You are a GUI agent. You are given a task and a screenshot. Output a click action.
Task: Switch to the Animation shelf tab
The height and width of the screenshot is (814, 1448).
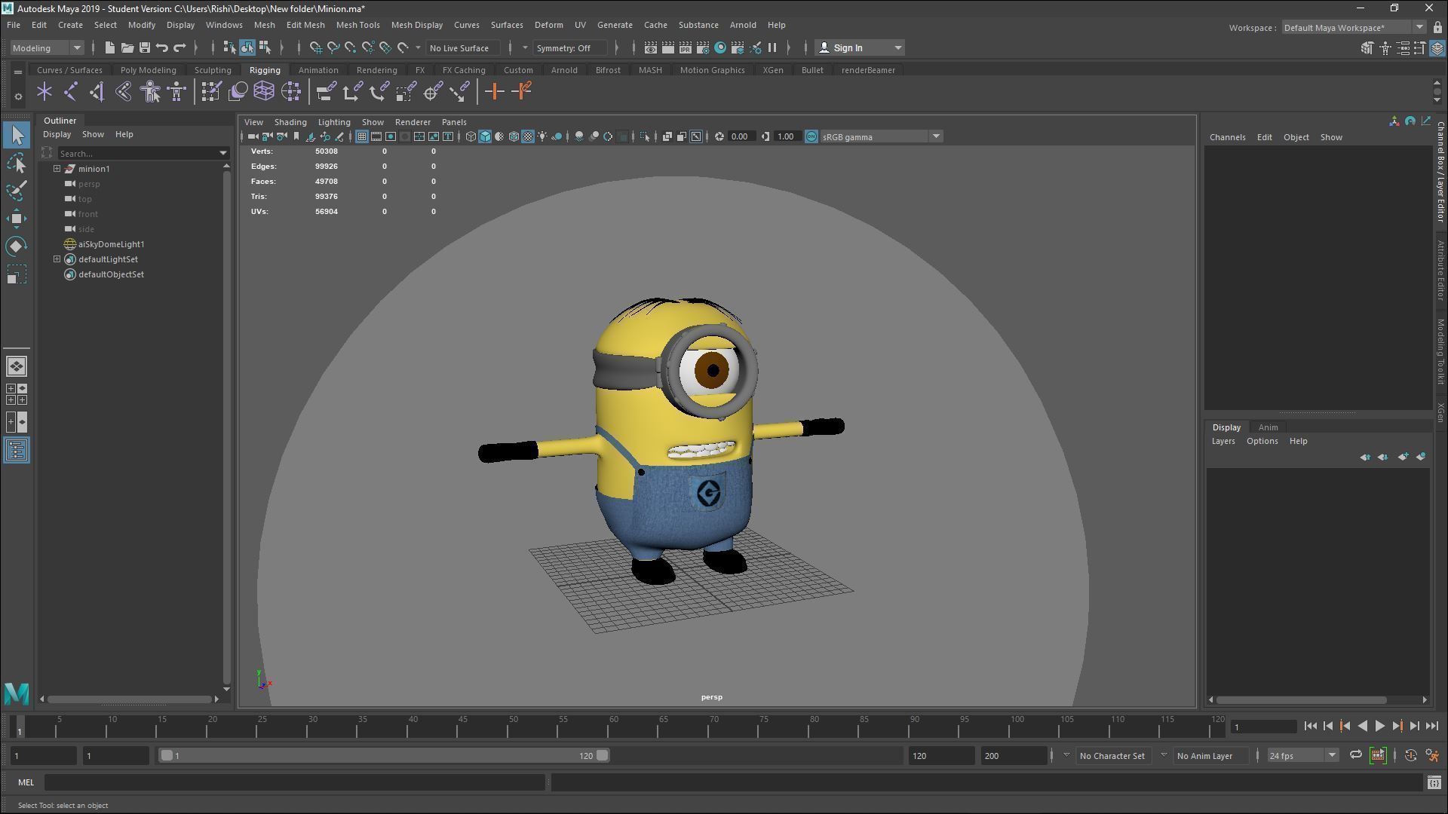pos(318,70)
